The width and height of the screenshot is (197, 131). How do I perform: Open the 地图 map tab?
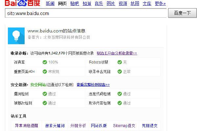(135, 3)
